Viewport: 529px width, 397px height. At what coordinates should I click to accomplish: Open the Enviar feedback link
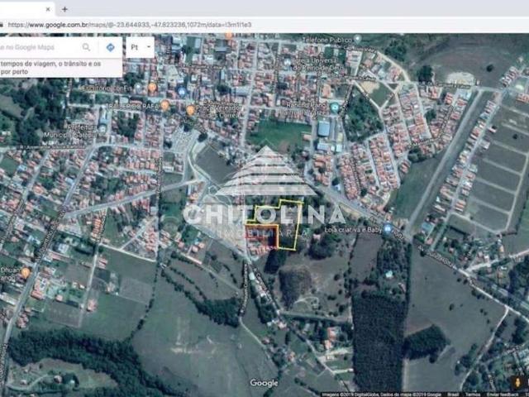(x=503, y=395)
